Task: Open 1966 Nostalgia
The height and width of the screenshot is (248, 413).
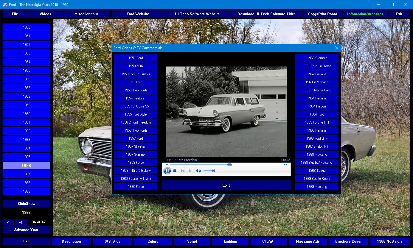Action: pyautogui.click(x=389, y=241)
